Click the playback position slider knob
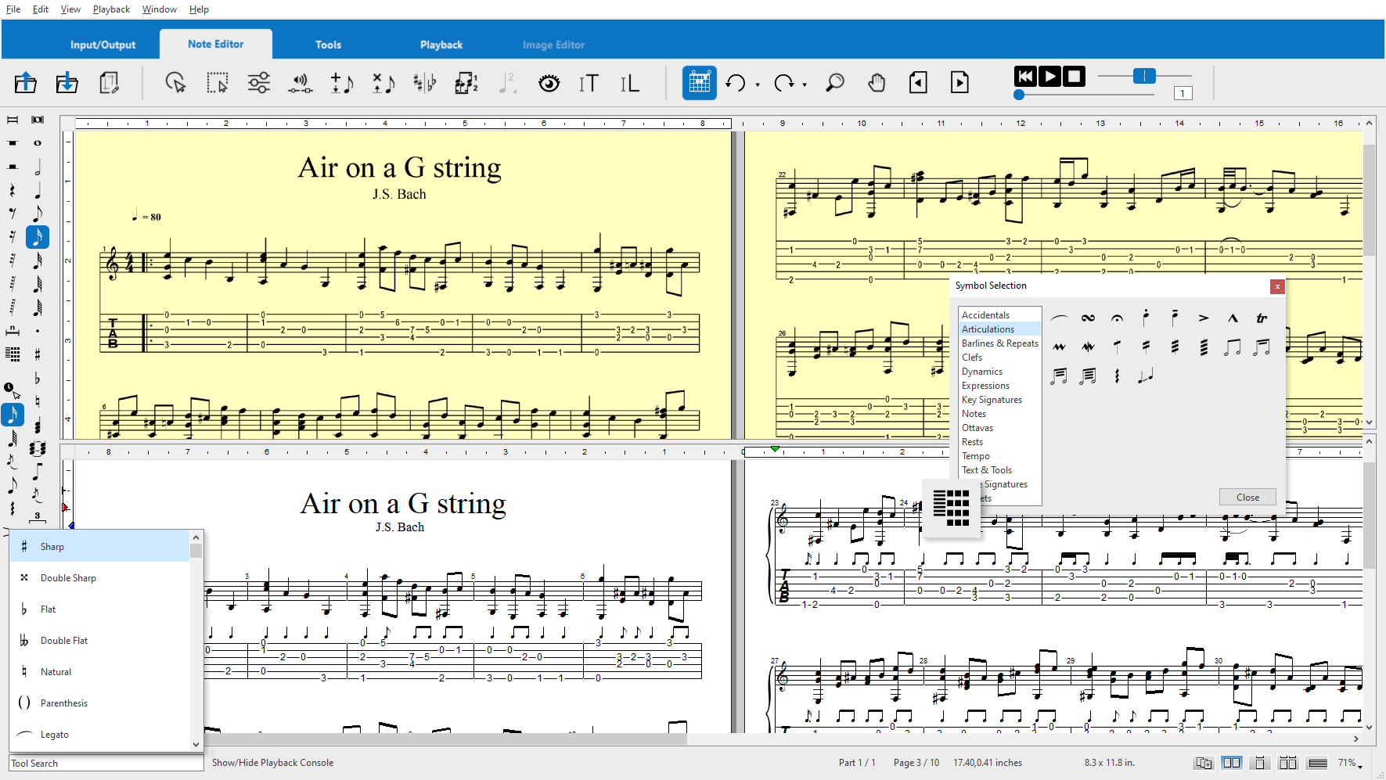 click(x=1019, y=95)
